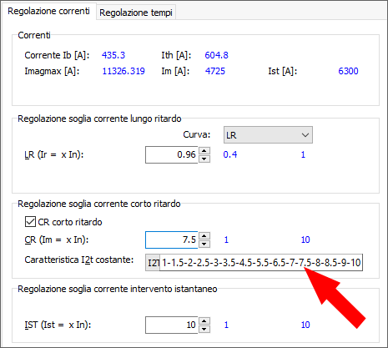Open the Curva LR dropdown
The width and height of the screenshot is (388, 348).
point(268,135)
